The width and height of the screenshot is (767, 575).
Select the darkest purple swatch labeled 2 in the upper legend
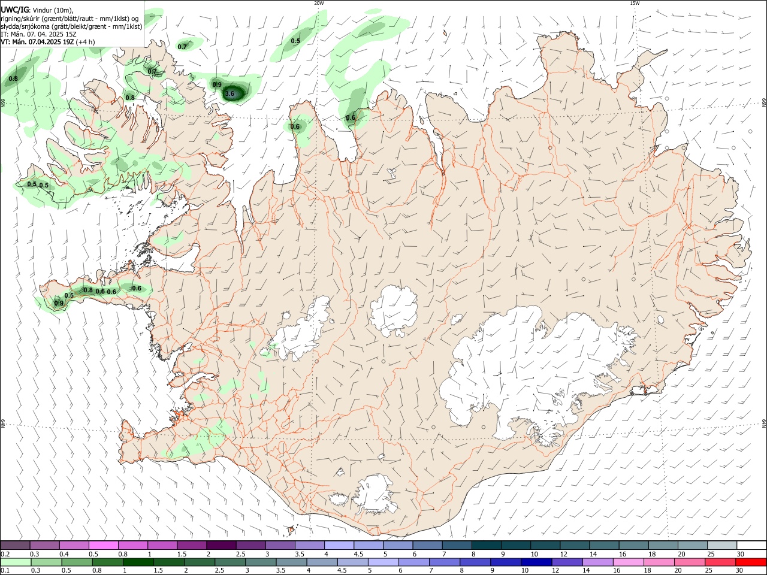pos(221,545)
